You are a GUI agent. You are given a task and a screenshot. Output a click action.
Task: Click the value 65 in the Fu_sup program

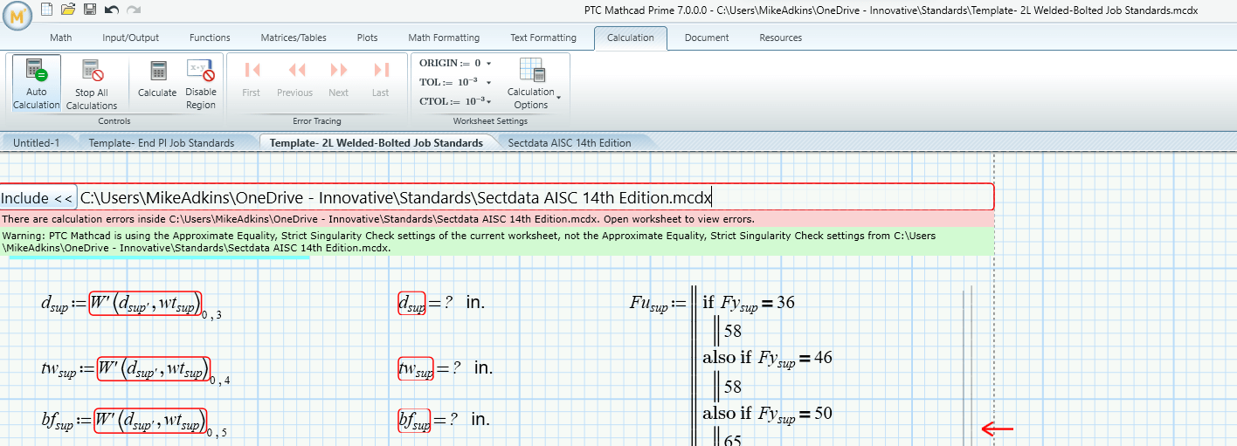click(733, 440)
